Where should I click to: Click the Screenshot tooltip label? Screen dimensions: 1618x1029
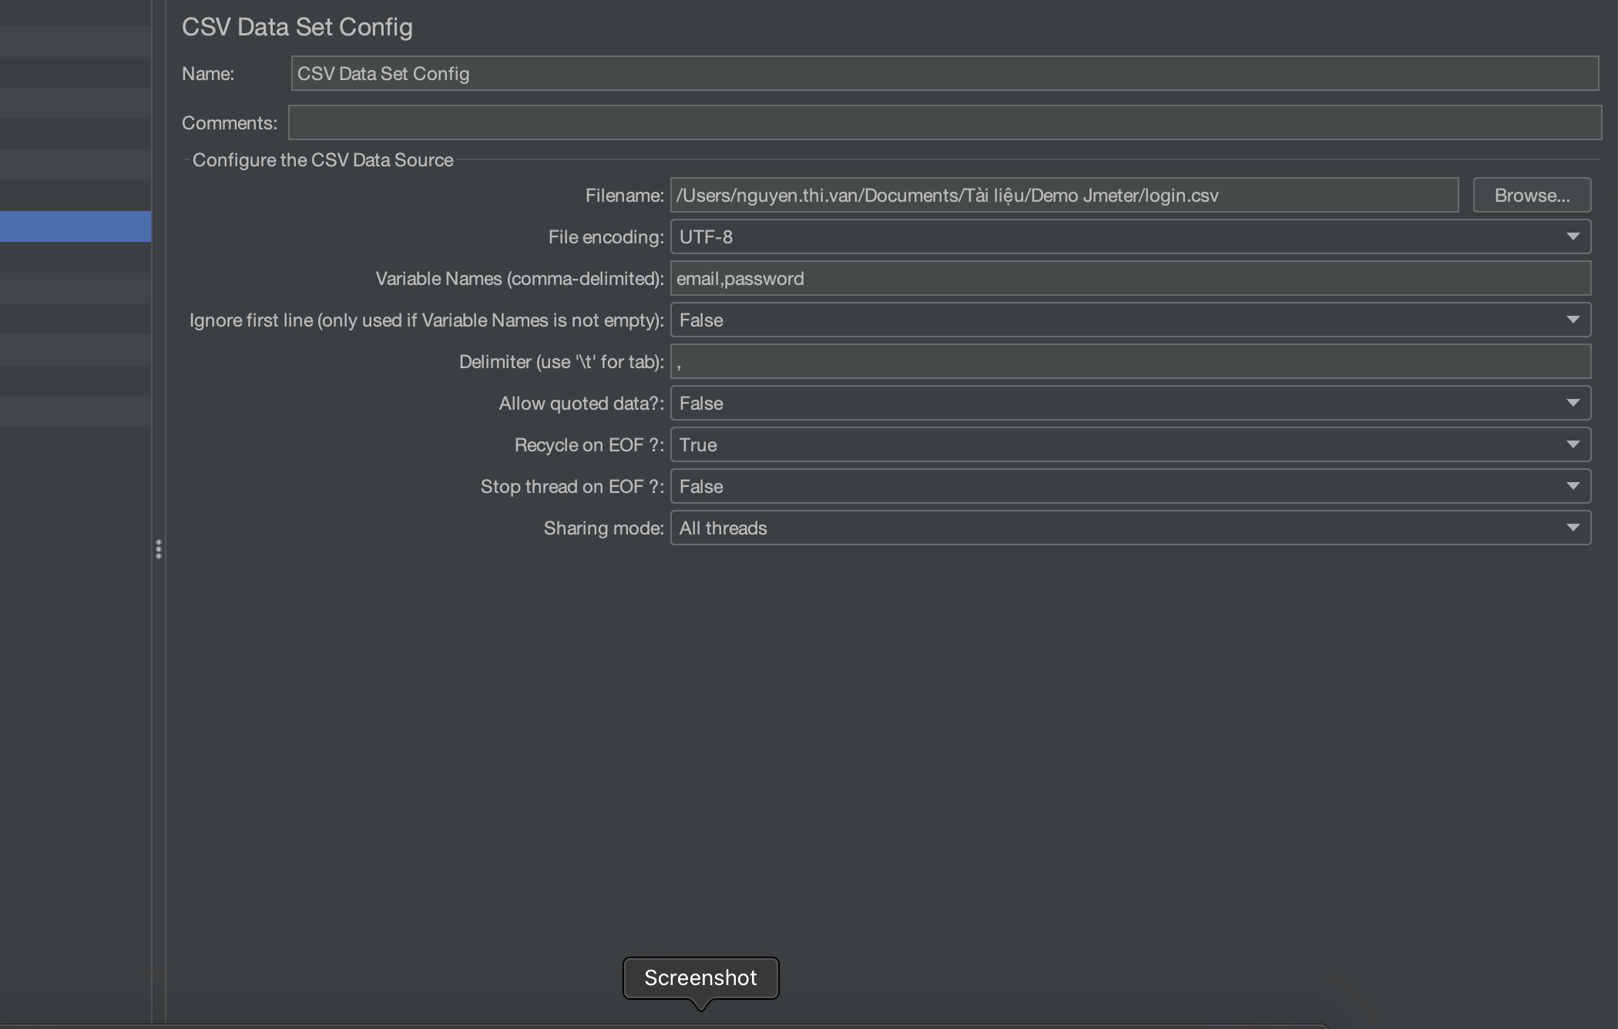[x=700, y=978]
